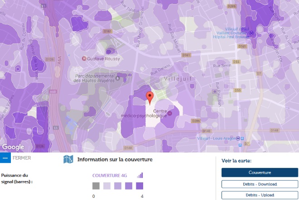Viewport: 299px width, 200px height.
Task: Click the Rue Sevin label
Action: point(222,66)
